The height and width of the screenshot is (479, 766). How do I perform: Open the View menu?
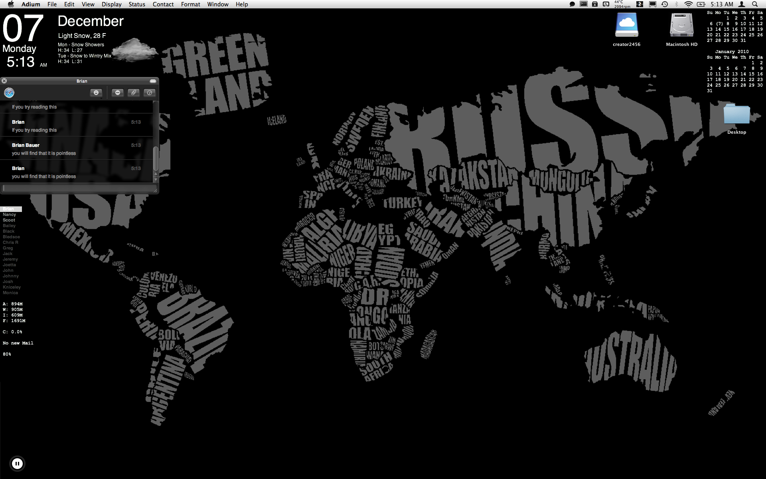click(88, 4)
